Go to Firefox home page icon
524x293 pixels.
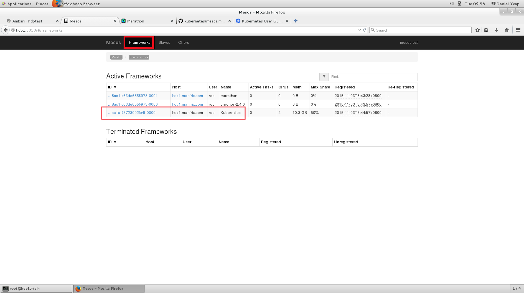pyautogui.click(x=507, y=30)
